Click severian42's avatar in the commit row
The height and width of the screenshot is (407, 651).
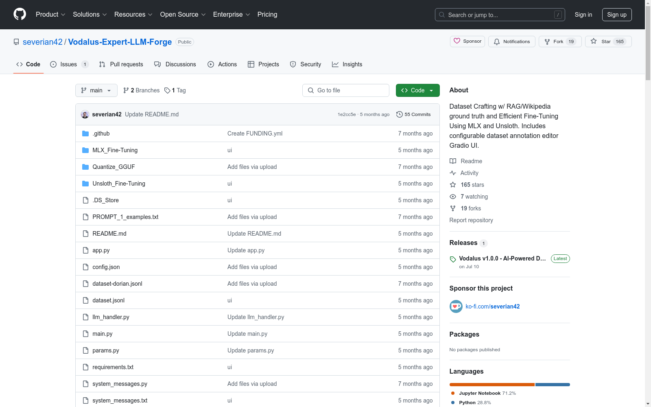[x=85, y=114]
